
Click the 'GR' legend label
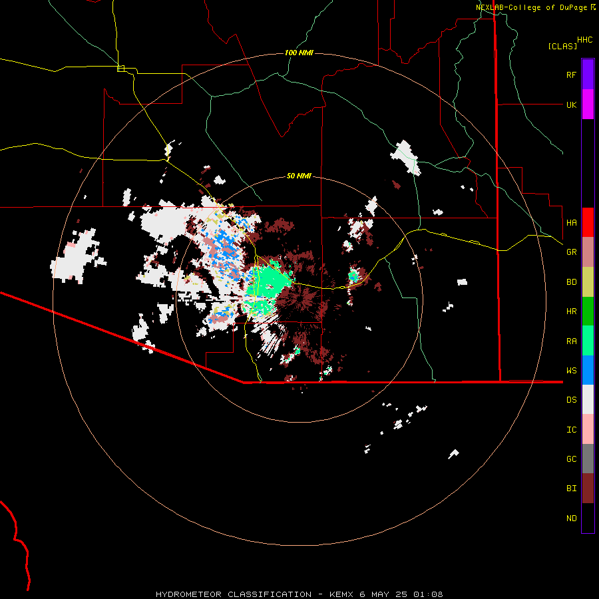click(x=571, y=252)
